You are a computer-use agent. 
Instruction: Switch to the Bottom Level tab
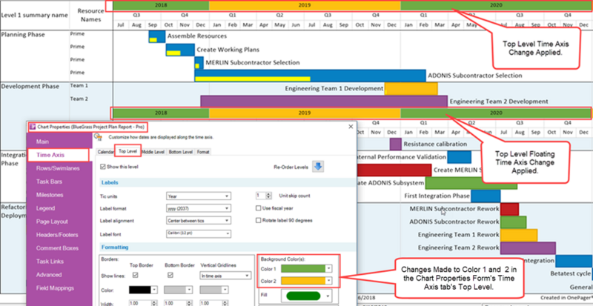point(180,152)
